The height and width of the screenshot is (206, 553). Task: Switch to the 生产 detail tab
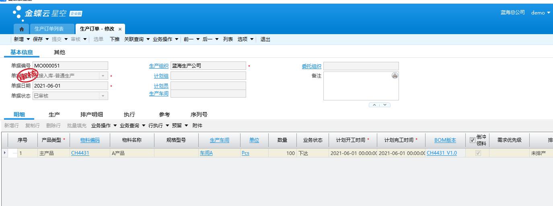pyautogui.click(x=54, y=114)
